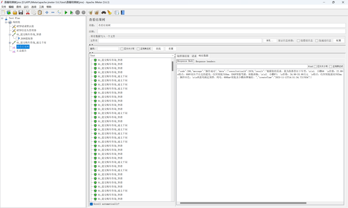This screenshot has width=348, height=208.
Task: Open the 运行 menu
Action: tap(26, 7)
